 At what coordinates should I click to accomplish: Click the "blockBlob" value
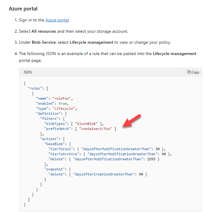pyautogui.click(x=86, y=124)
